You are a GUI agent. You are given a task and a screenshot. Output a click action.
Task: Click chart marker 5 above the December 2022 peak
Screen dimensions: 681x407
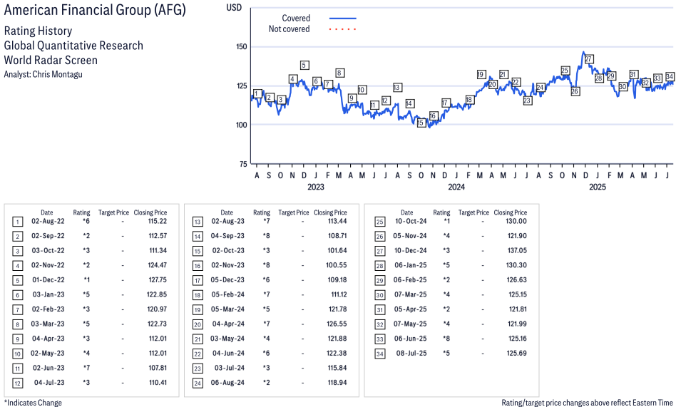[304, 65]
